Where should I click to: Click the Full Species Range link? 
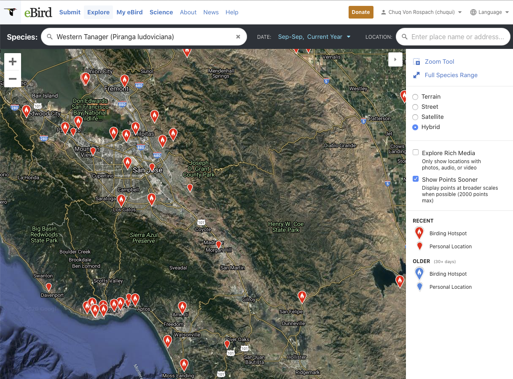pyautogui.click(x=451, y=75)
